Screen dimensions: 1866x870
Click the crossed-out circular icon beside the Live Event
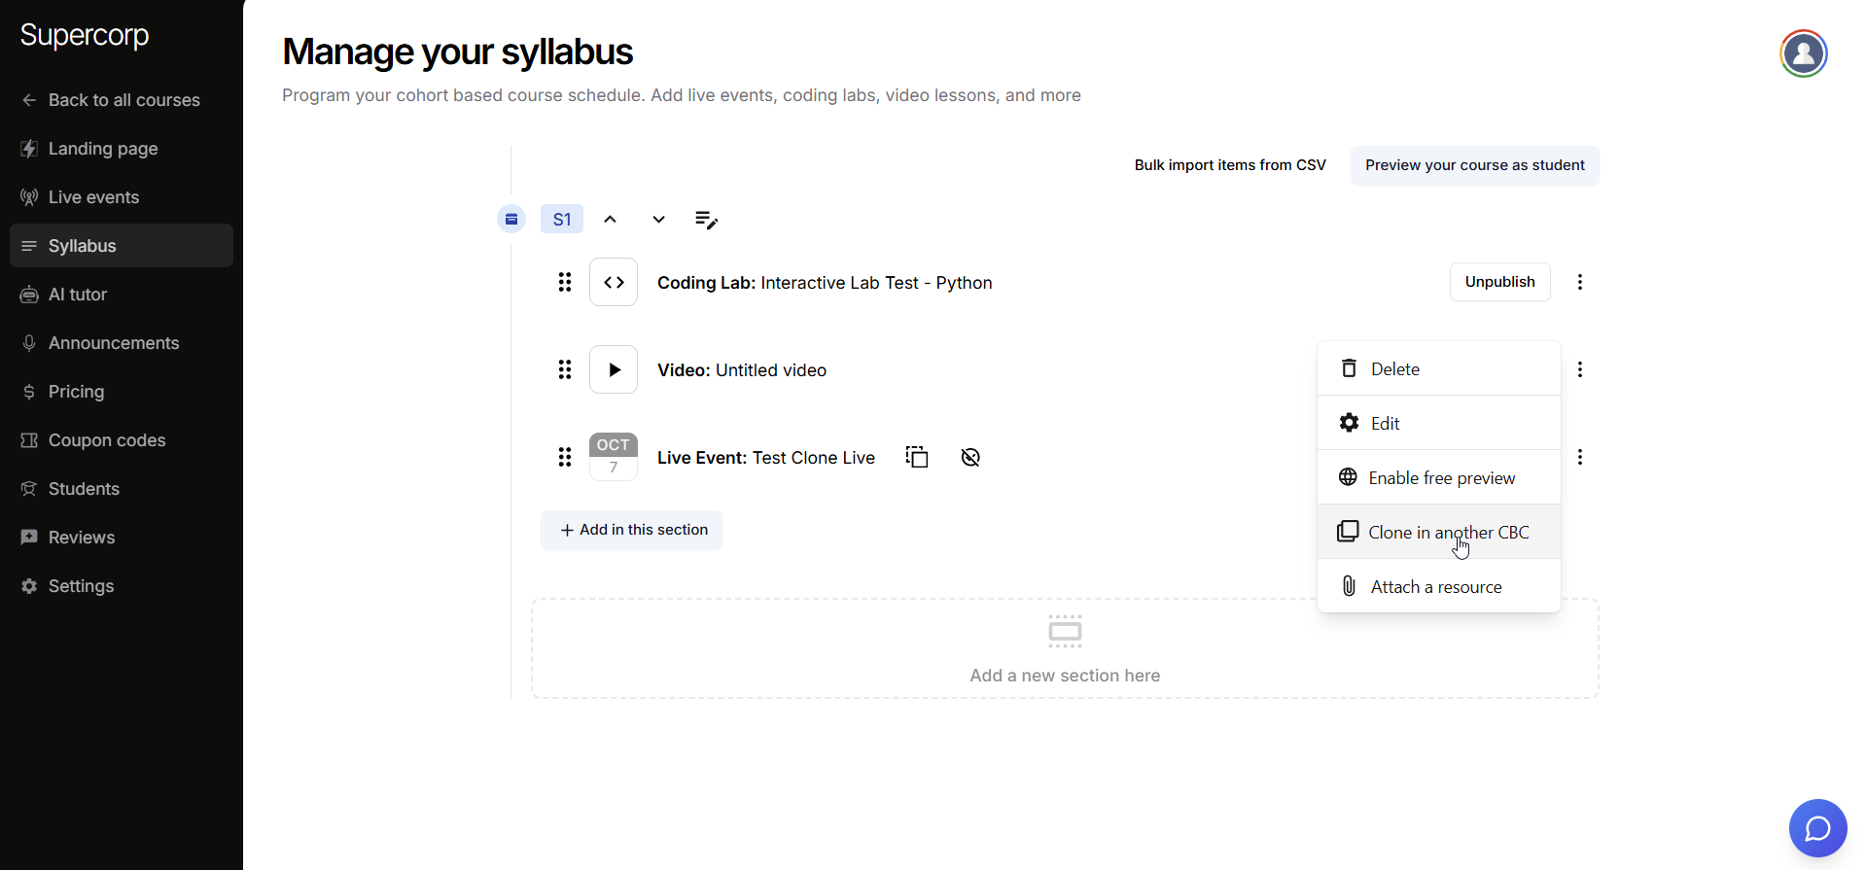click(969, 457)
